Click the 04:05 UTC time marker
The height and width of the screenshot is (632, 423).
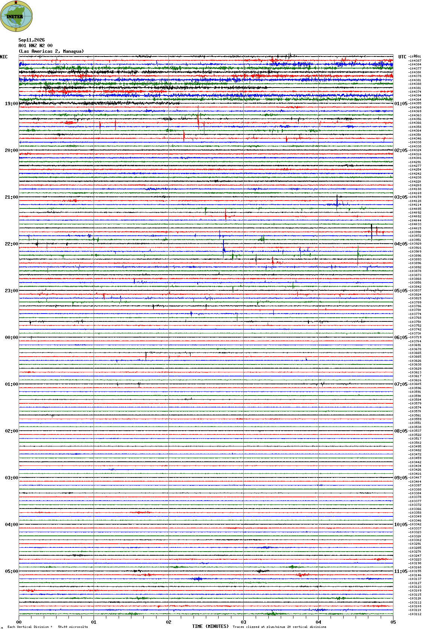point(401,244)
